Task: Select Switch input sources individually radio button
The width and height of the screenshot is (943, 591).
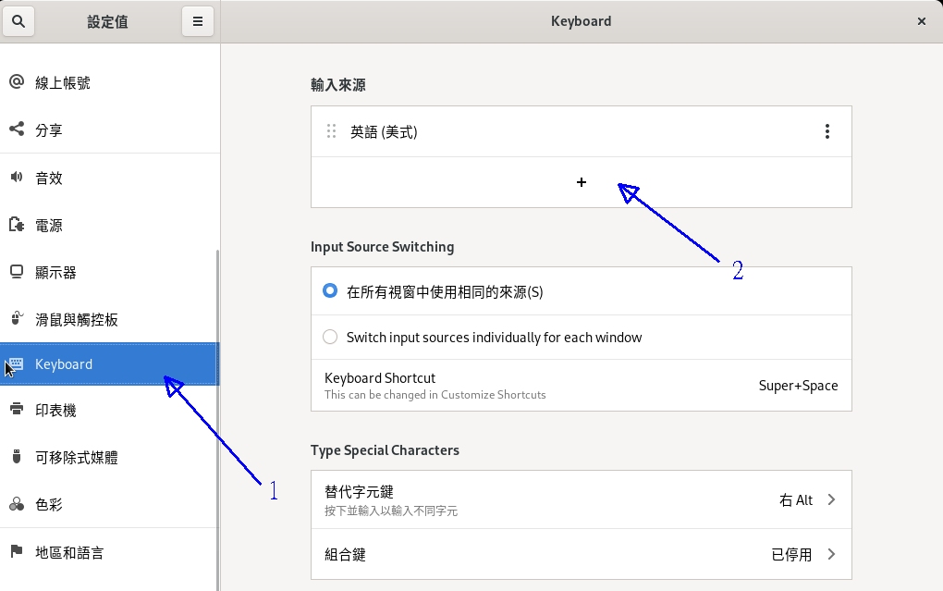Action: tap(330, 338)
